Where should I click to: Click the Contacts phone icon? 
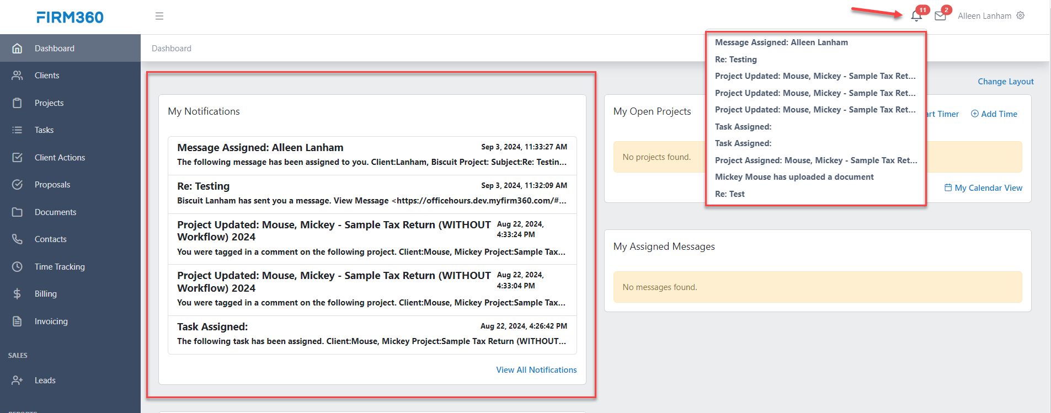[x=17, y=239]
